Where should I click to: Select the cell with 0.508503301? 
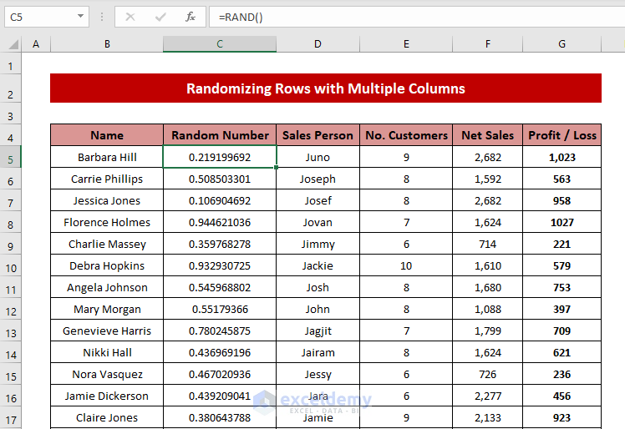click(x=220, y=179)
